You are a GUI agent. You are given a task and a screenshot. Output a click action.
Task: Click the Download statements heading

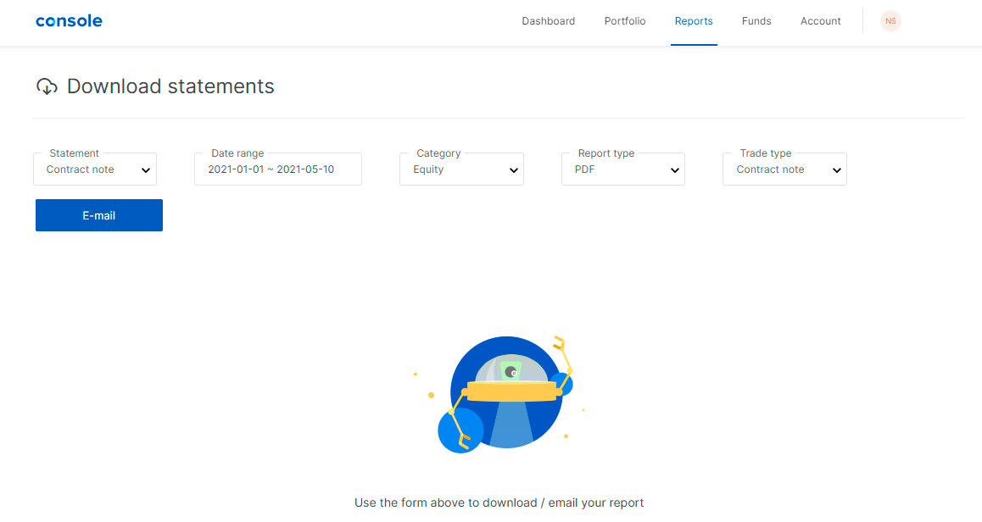170,86
